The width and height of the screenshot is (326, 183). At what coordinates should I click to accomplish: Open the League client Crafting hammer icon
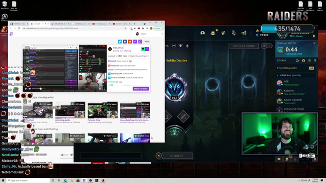(x=223, y=33)
